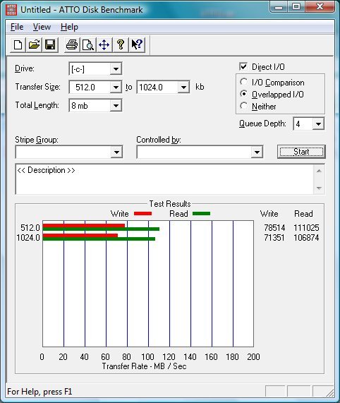
Task: Open the Transfer Size start dropdown 512.0
Action: pos(116,88)
